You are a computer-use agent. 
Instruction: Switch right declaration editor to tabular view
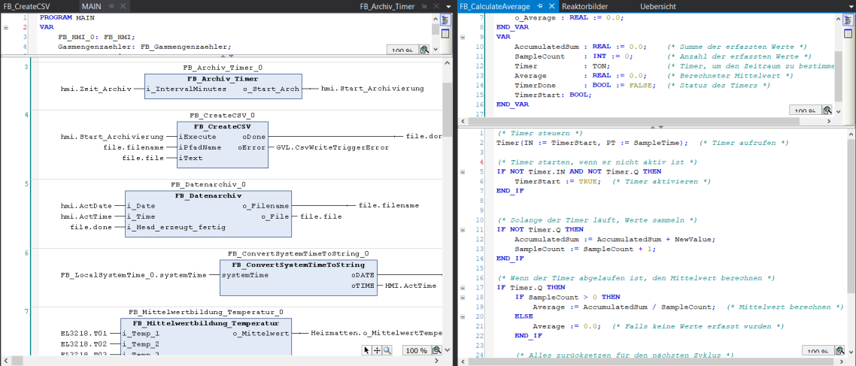click(x=848, y=34)
